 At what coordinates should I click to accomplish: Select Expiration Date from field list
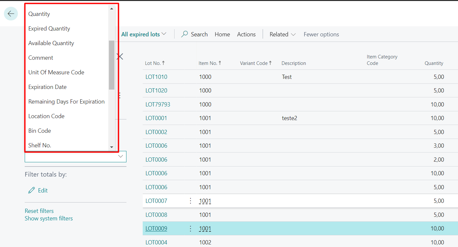click(x=47, y=87)
